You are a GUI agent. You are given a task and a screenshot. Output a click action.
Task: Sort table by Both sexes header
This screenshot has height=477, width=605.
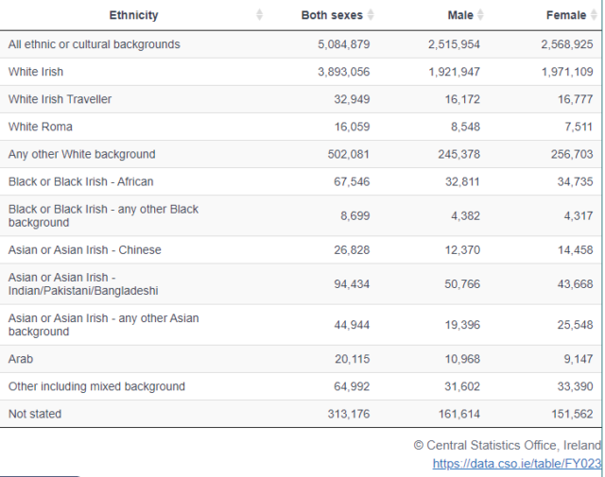(x=332, y=15)
